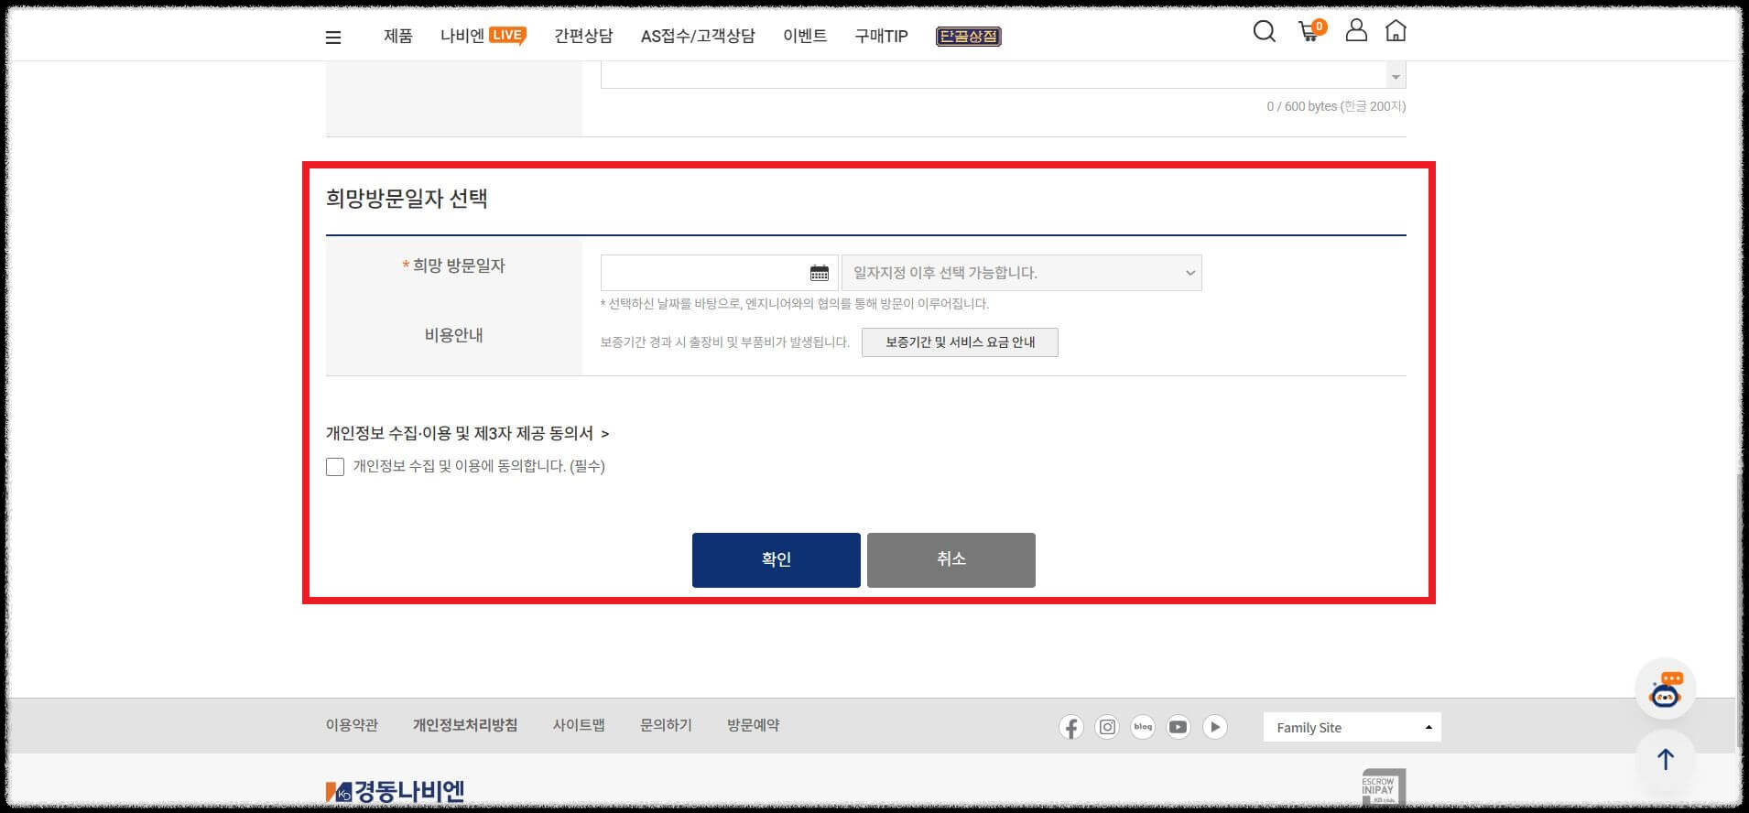Open the 이벤트 menu

click(805, 36)
